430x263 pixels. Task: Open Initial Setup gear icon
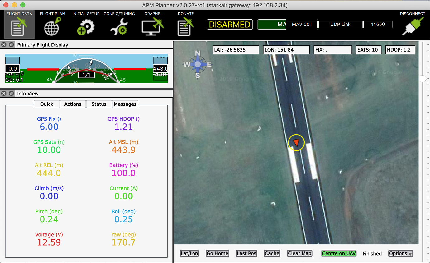click(x=86, y=27)
